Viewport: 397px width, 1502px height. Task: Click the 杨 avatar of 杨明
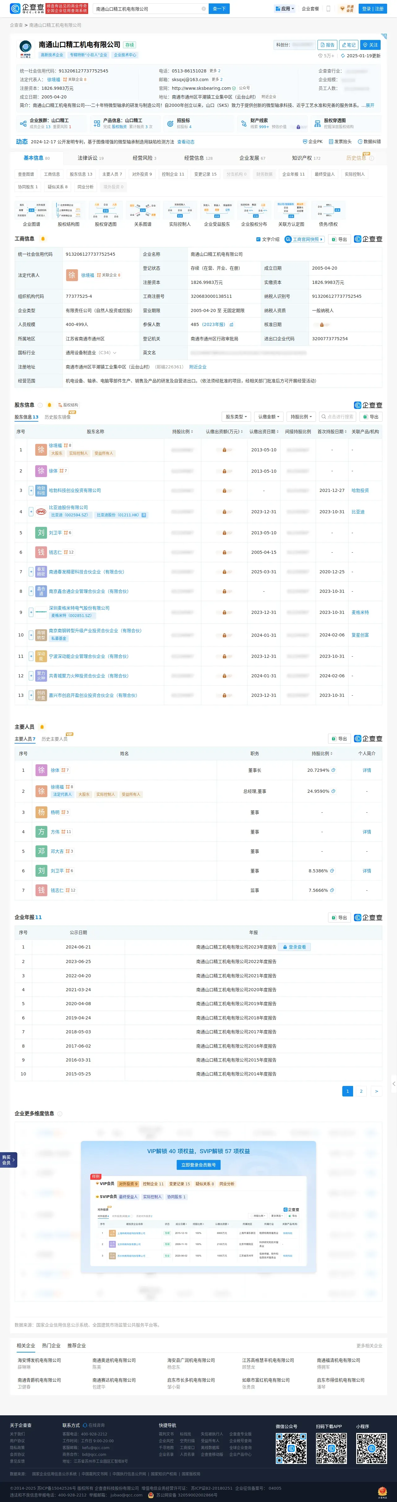(x=41, y=812)
